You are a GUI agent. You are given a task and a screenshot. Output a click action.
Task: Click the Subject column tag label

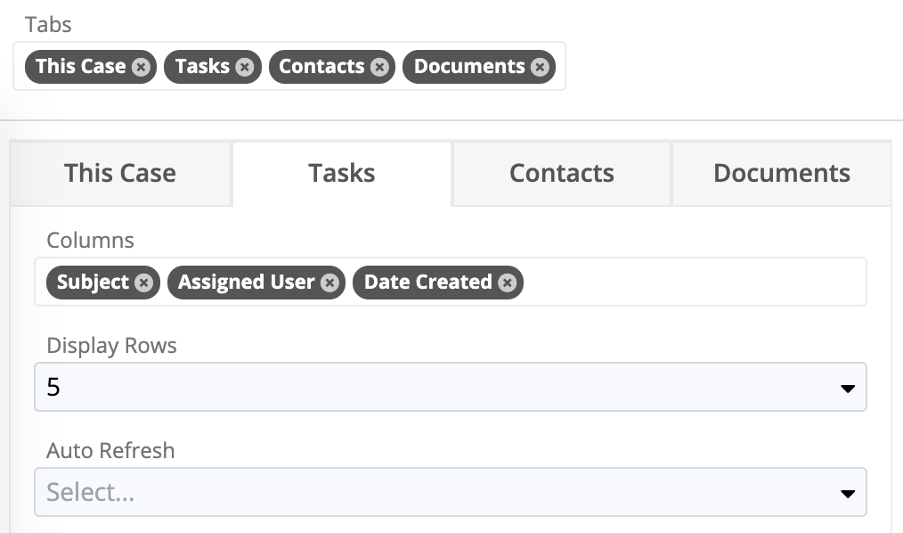coord(93,283)
